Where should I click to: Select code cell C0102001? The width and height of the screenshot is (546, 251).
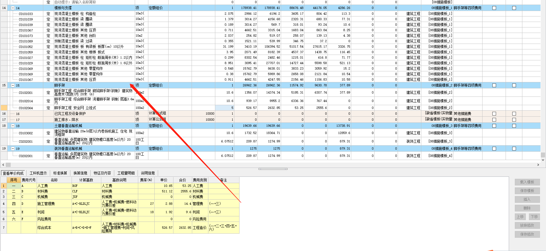pos(26,93)
